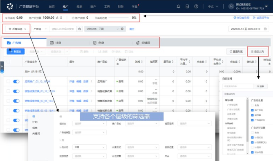The image size is (273, 161).
Task: Click the clock icon beside budget 1000.00
Action: [x=61, y=18]
